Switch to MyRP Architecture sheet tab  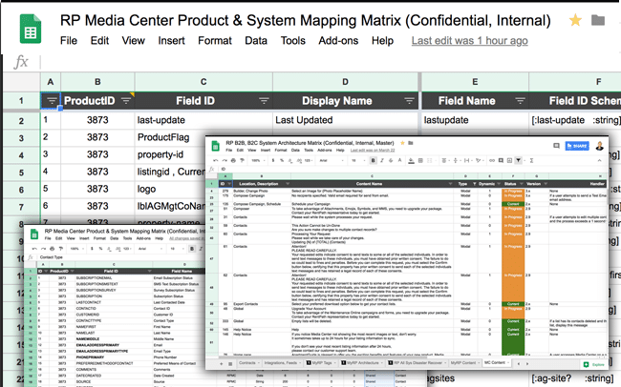[x=361, y=363]
